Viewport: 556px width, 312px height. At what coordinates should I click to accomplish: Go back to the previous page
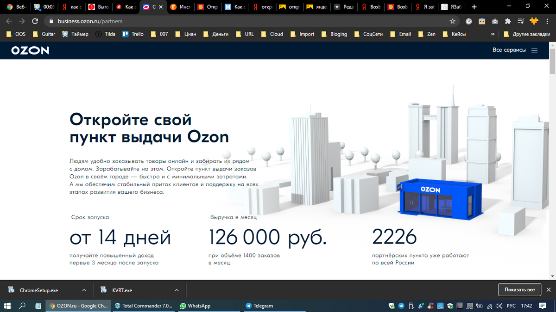coord(9,21)
